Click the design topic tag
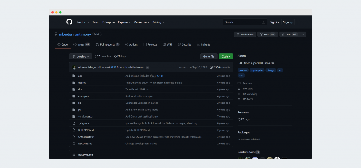 271,70
